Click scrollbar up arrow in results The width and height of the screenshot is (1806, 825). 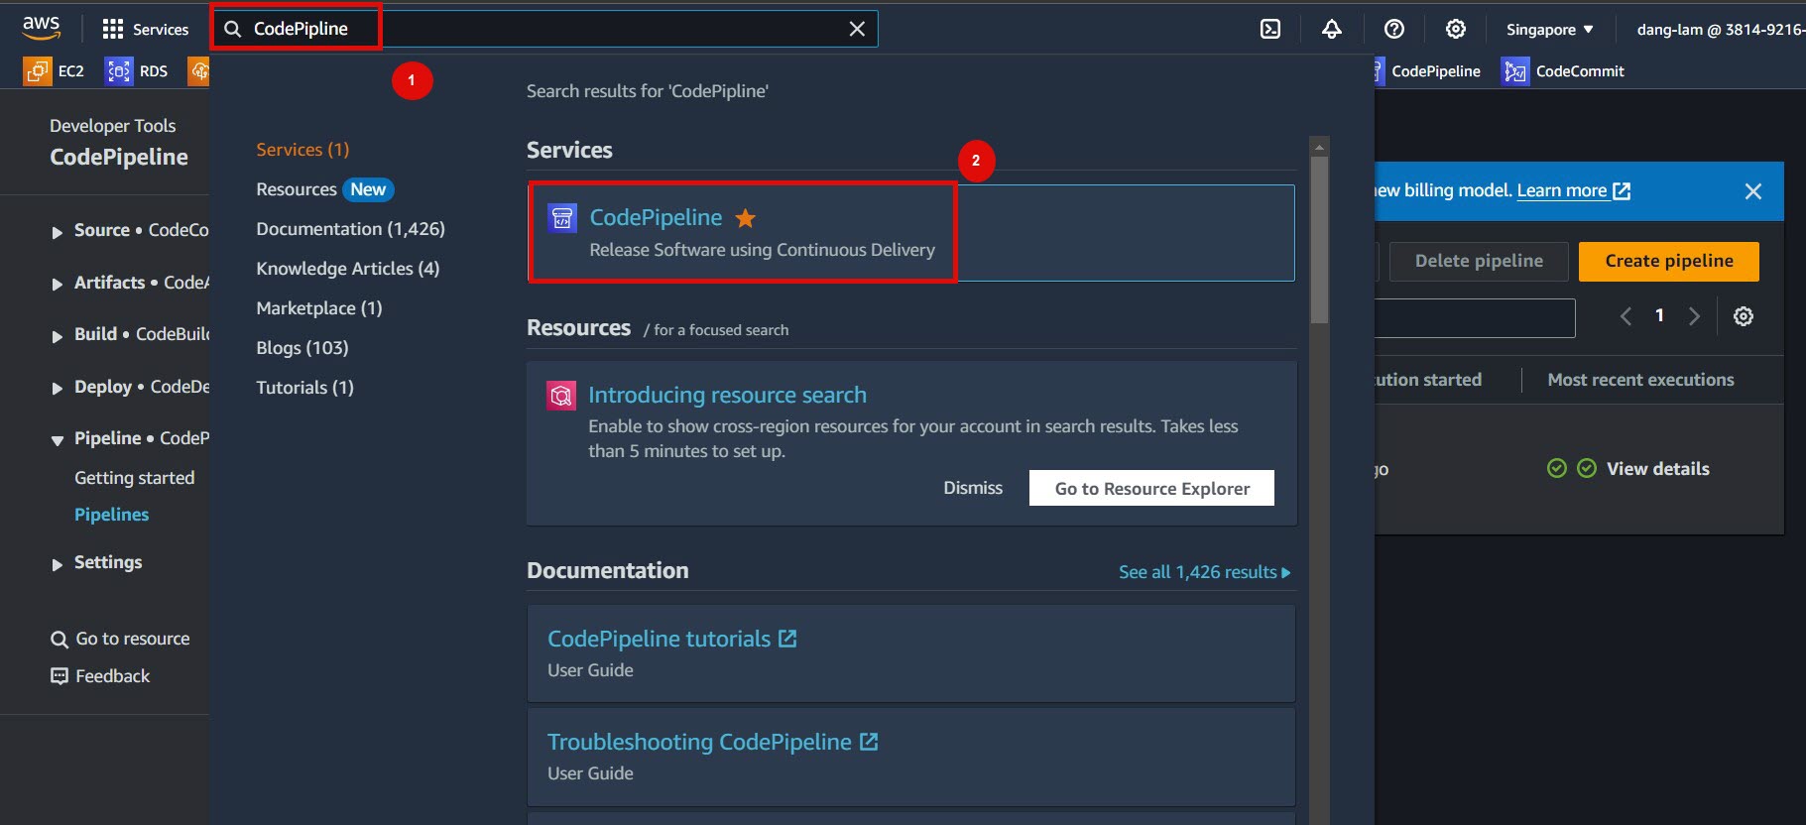(1319, 147)
